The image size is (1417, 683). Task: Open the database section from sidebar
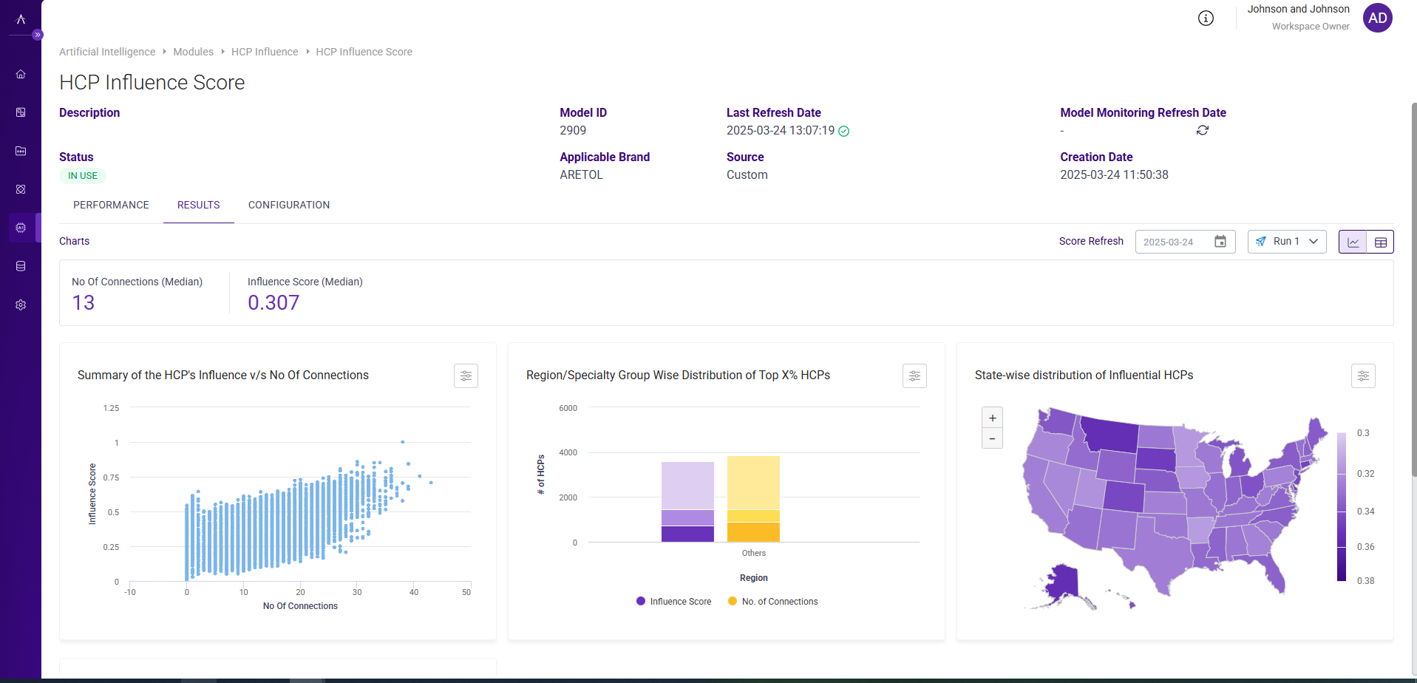[21, 266]
